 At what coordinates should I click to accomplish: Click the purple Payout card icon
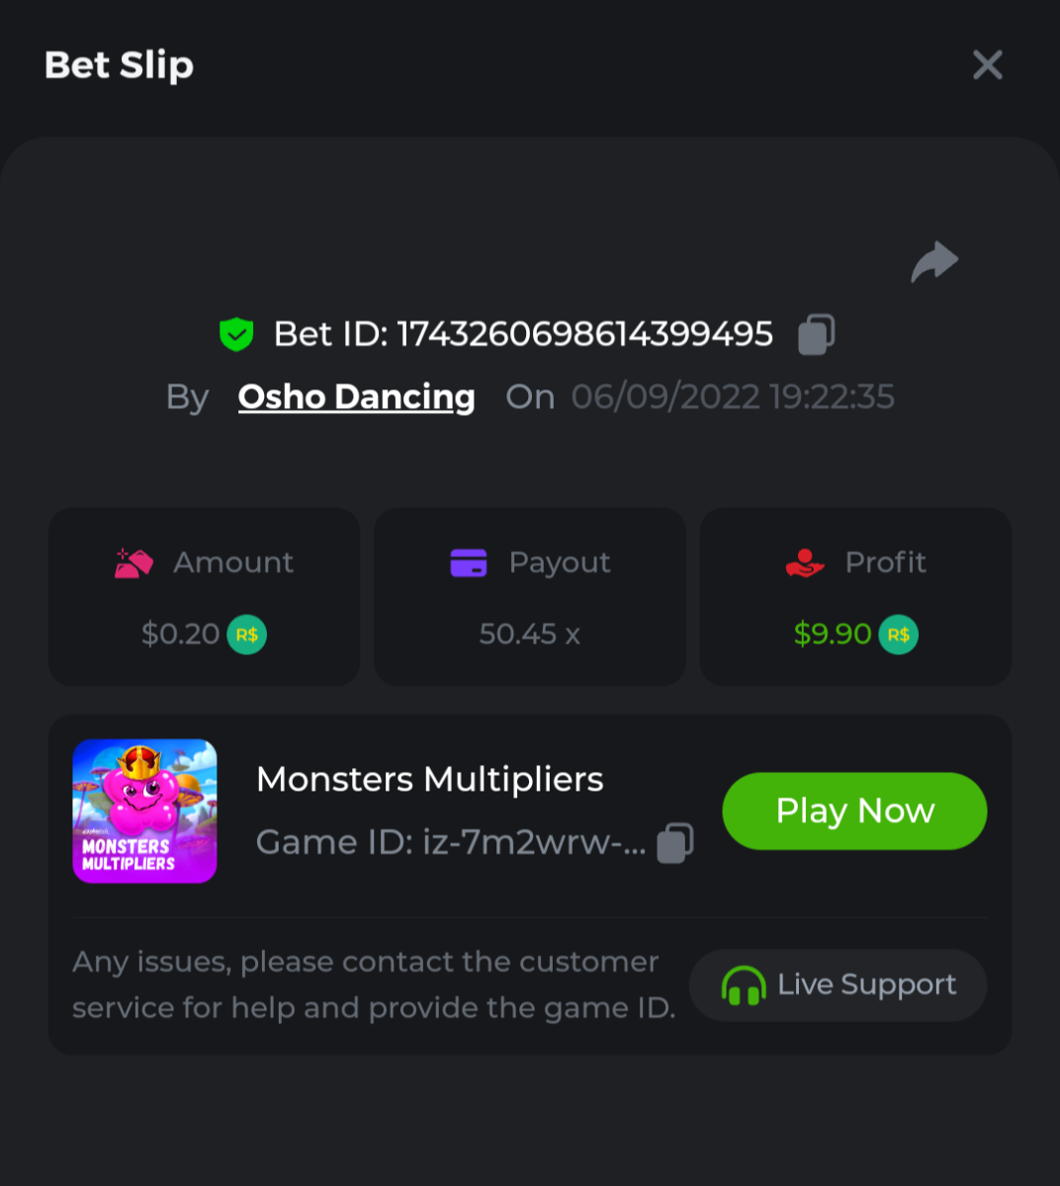[469, 562]
